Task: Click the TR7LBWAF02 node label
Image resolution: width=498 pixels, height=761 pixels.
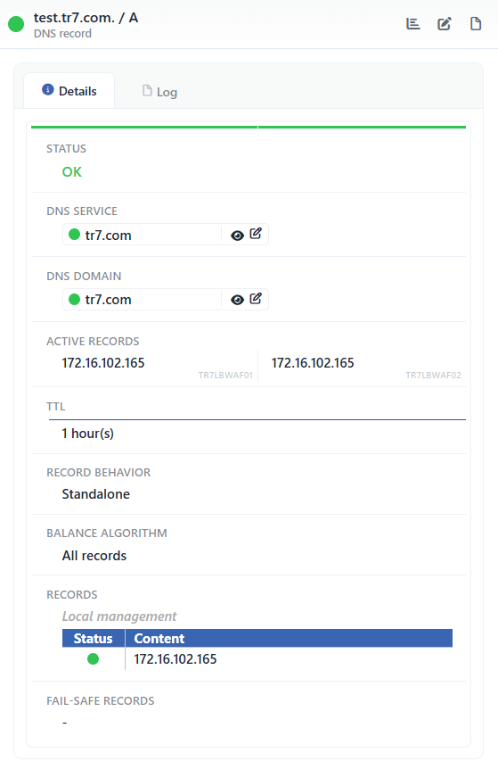Action: point(433,376)
